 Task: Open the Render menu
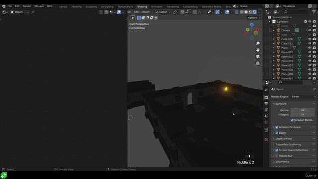coord(27,6)
